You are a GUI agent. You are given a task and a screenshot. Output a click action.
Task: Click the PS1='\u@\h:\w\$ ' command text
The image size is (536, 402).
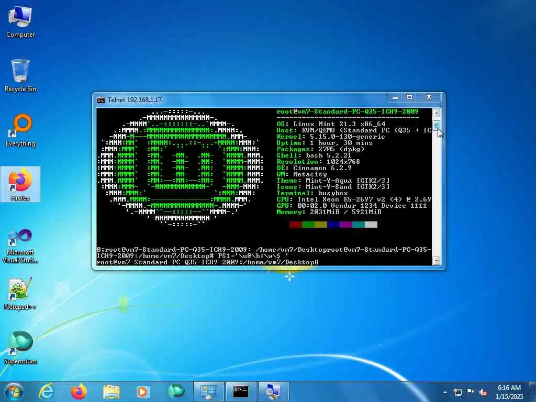point(253,256)
